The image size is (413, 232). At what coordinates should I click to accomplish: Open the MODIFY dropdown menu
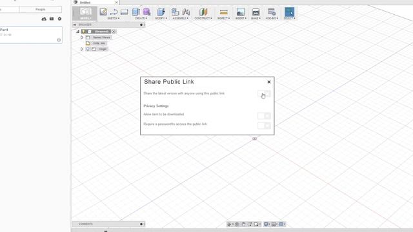(x=161, y=19)
